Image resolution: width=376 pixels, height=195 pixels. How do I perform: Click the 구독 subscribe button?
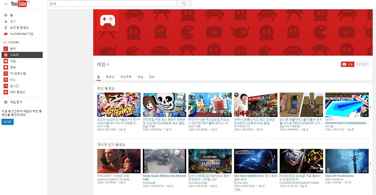point(348,64)
